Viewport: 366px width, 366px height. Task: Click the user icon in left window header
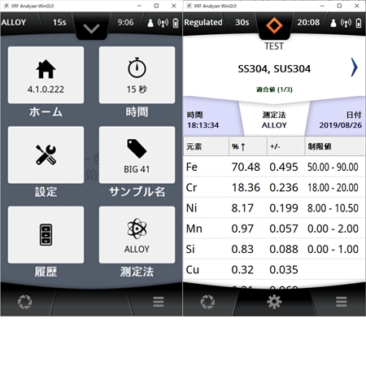[x=150, y=23]
